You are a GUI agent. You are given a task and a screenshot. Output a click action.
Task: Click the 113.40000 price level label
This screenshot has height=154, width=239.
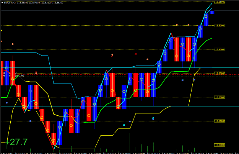[x=219, y=49]
